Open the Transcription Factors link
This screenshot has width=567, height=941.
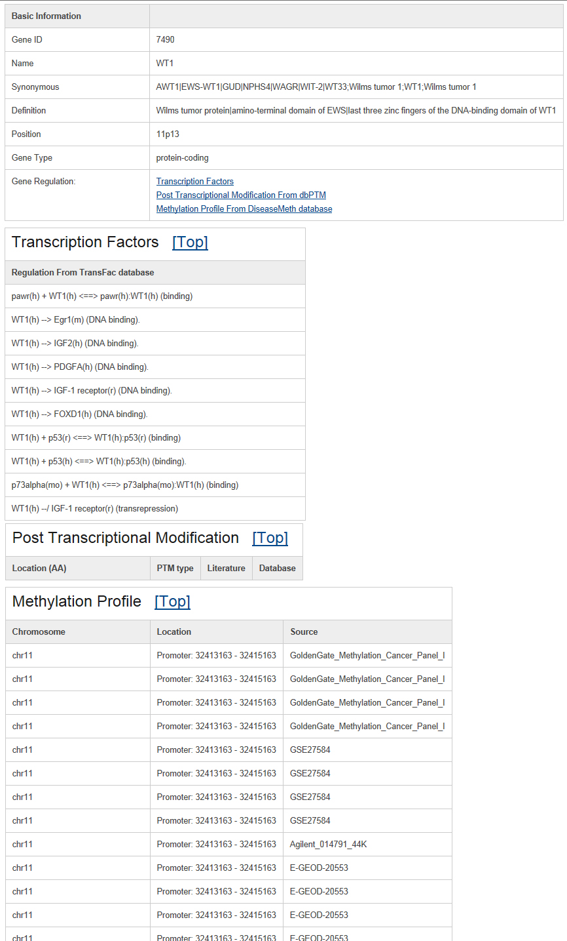coord(194,181)
